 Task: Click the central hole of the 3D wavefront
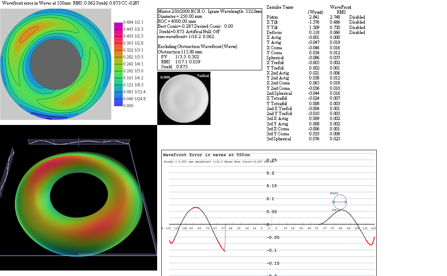(77, 195)
